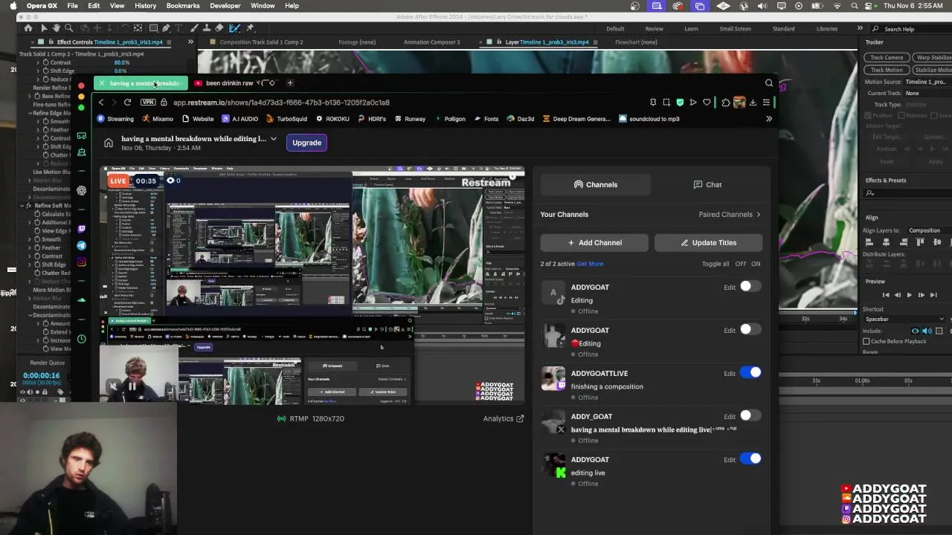Select the Brush tool in After Effects toolbar

194,28
